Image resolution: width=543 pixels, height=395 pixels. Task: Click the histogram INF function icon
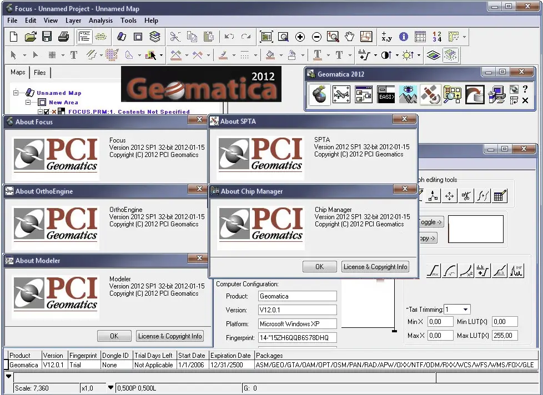[x=517, y=270]
